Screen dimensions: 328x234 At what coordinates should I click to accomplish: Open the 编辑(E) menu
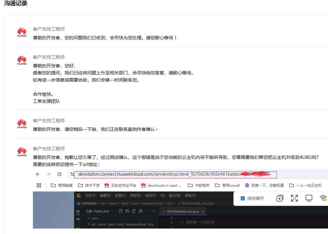pyautogui.click(x=105, y=195)
